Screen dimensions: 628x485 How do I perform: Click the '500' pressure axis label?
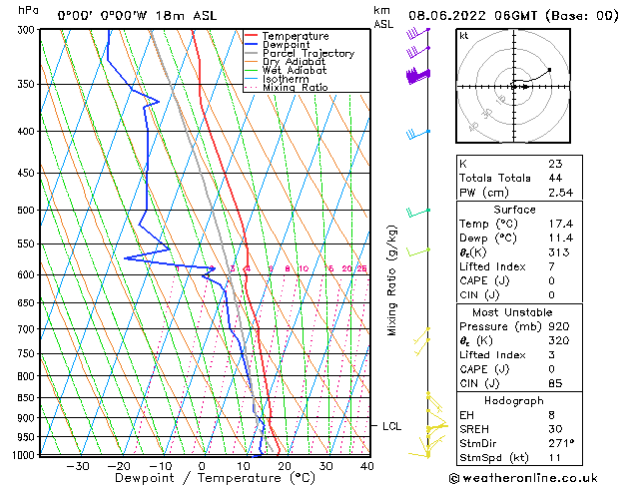(x=28, y=211)
